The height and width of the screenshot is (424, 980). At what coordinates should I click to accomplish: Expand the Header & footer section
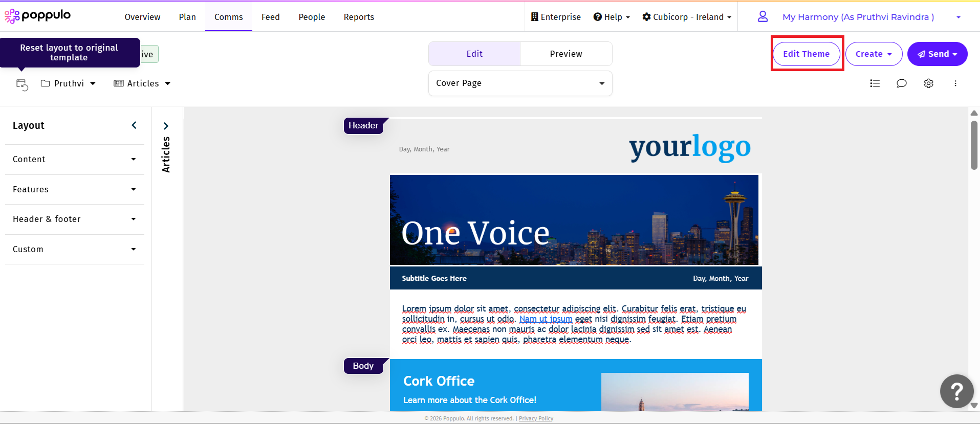pos(75,219)
